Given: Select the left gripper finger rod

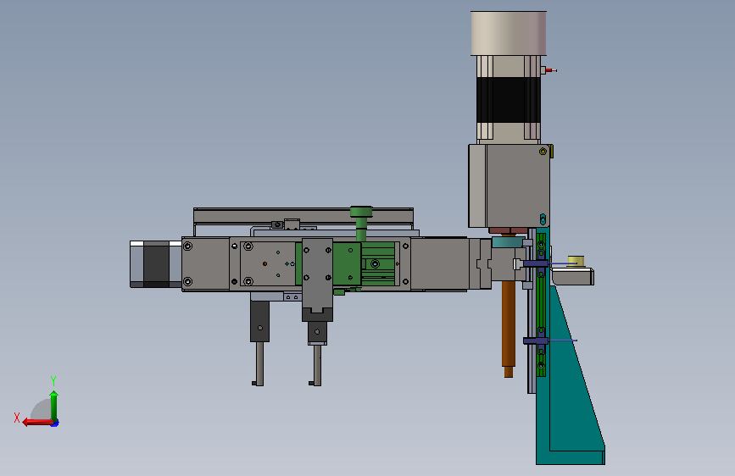Looking at the screenshot, I should coord(259,363).
